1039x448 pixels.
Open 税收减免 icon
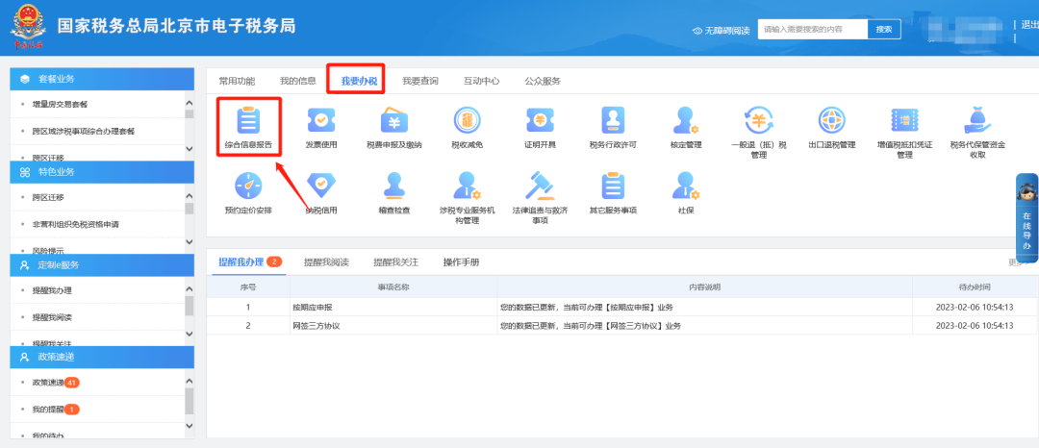coord(467,121)
